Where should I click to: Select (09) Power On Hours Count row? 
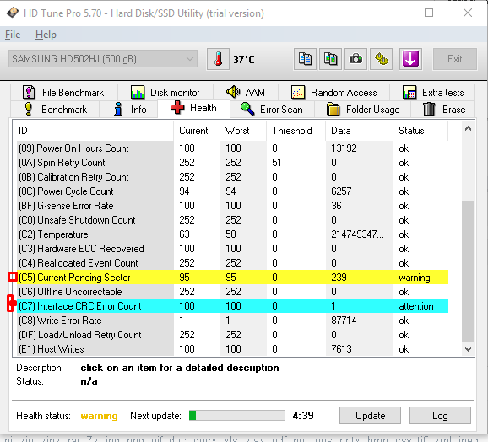point(232,148)
